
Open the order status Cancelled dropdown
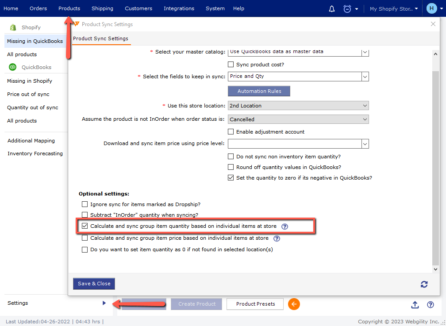tap(298, 119)
